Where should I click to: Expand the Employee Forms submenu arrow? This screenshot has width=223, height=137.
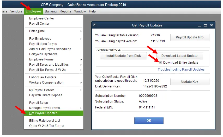click(81, 60)
